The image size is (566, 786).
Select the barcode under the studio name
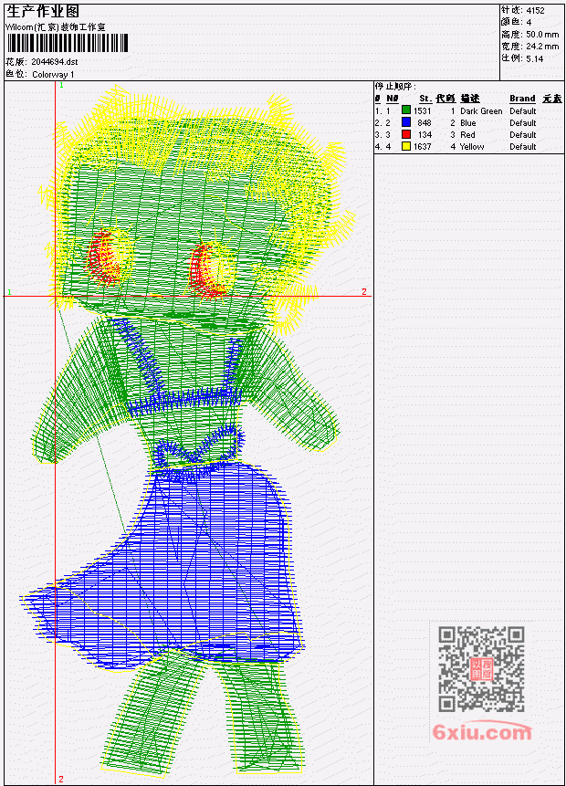(68, 44)
